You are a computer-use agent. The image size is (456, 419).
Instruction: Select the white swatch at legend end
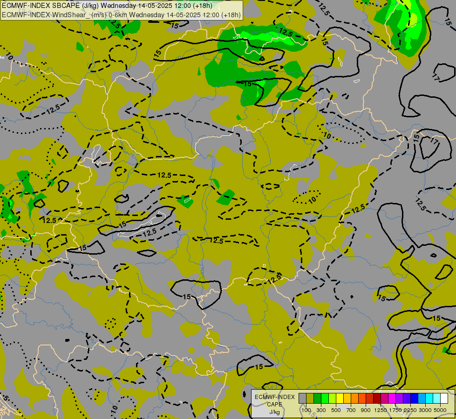tap(444, 398)
